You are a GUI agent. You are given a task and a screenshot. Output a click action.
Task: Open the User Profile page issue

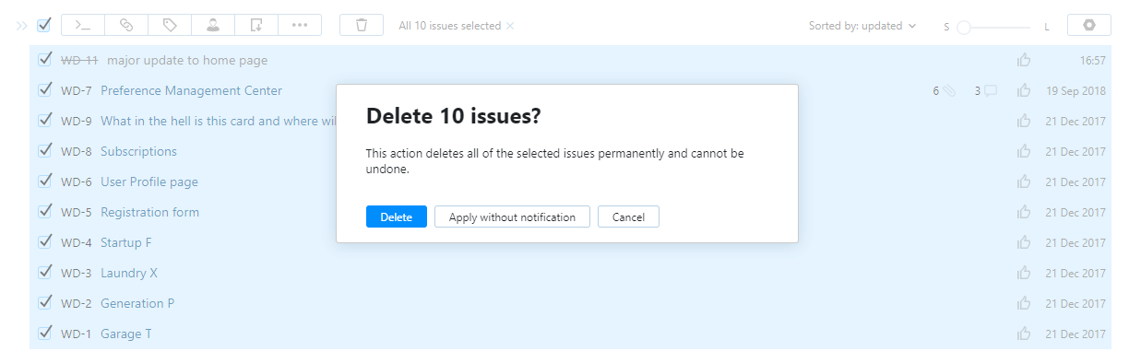149,182
